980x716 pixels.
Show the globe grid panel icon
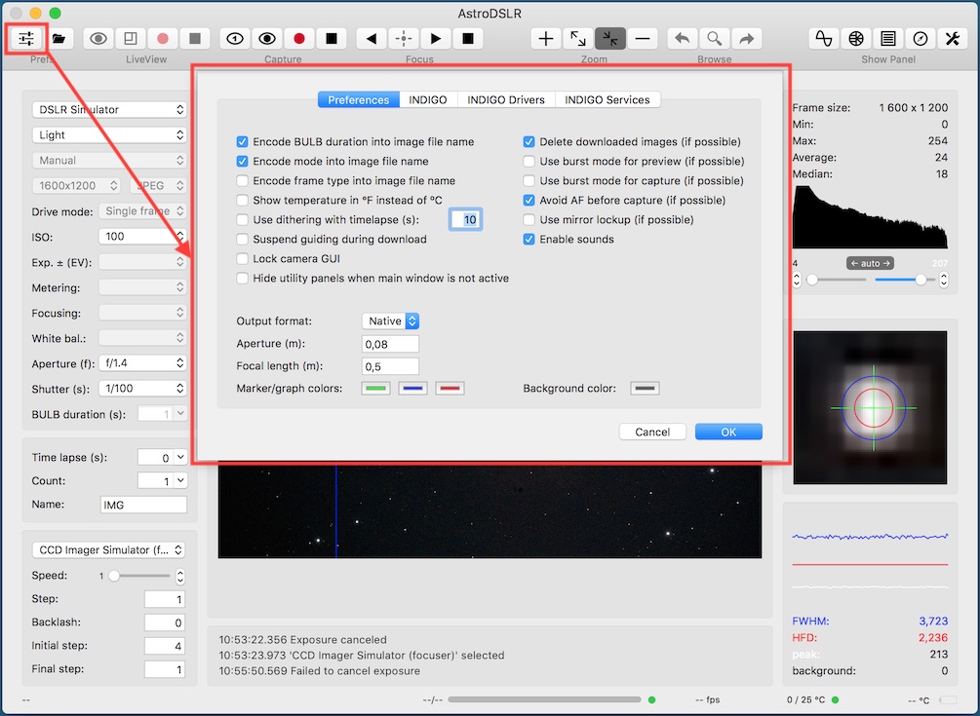(856, 39)
